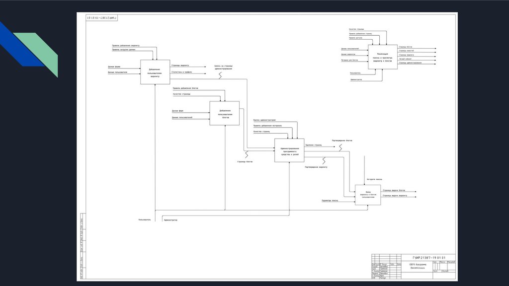Click the blue-green slide corner logo
The height and width of the screenshot is (286, 509).
pyautogui.click(x=29, y=50)
